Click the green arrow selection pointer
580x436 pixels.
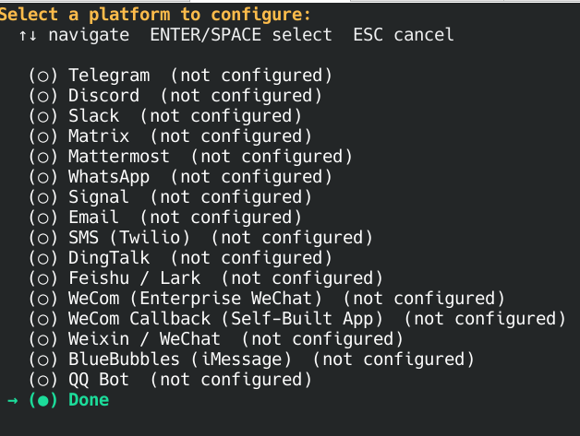coord(11,400)
